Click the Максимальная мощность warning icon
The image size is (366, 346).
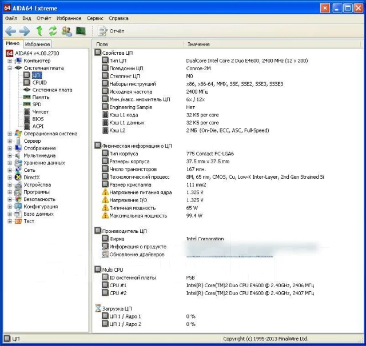click(x=105, y=215)
